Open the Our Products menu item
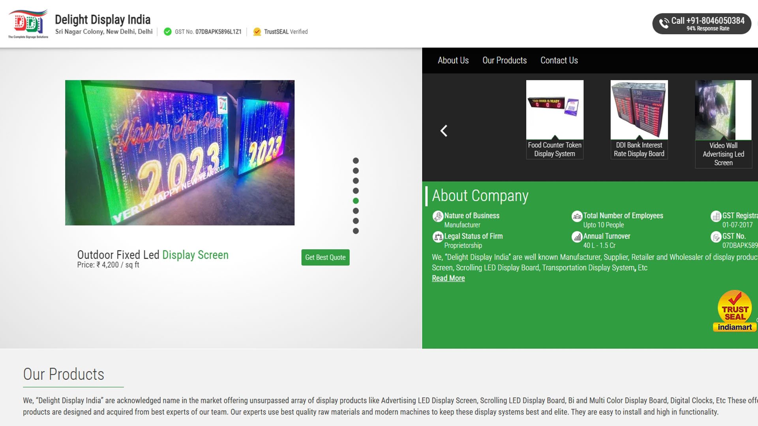758x426 pixels. 504,60
